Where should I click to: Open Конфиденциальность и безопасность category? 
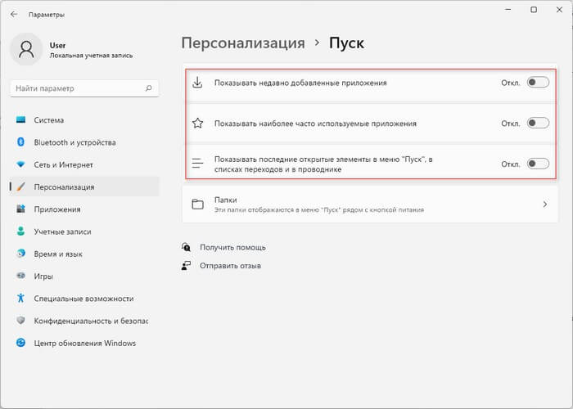(85, 321)
